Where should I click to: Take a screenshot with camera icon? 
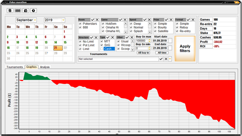point(26,11)
